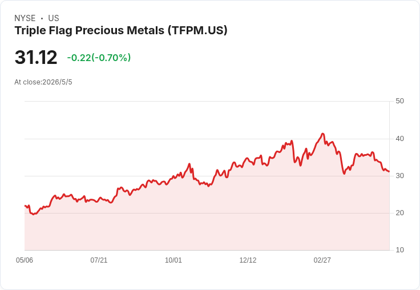420x290 pixels.
Task: Click the leftmost start of the price line
Action: point(25,206)
